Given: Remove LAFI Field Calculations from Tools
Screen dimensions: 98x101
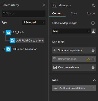Looking at the screenshot, I should pyautogui.click(x=93, y=88).
